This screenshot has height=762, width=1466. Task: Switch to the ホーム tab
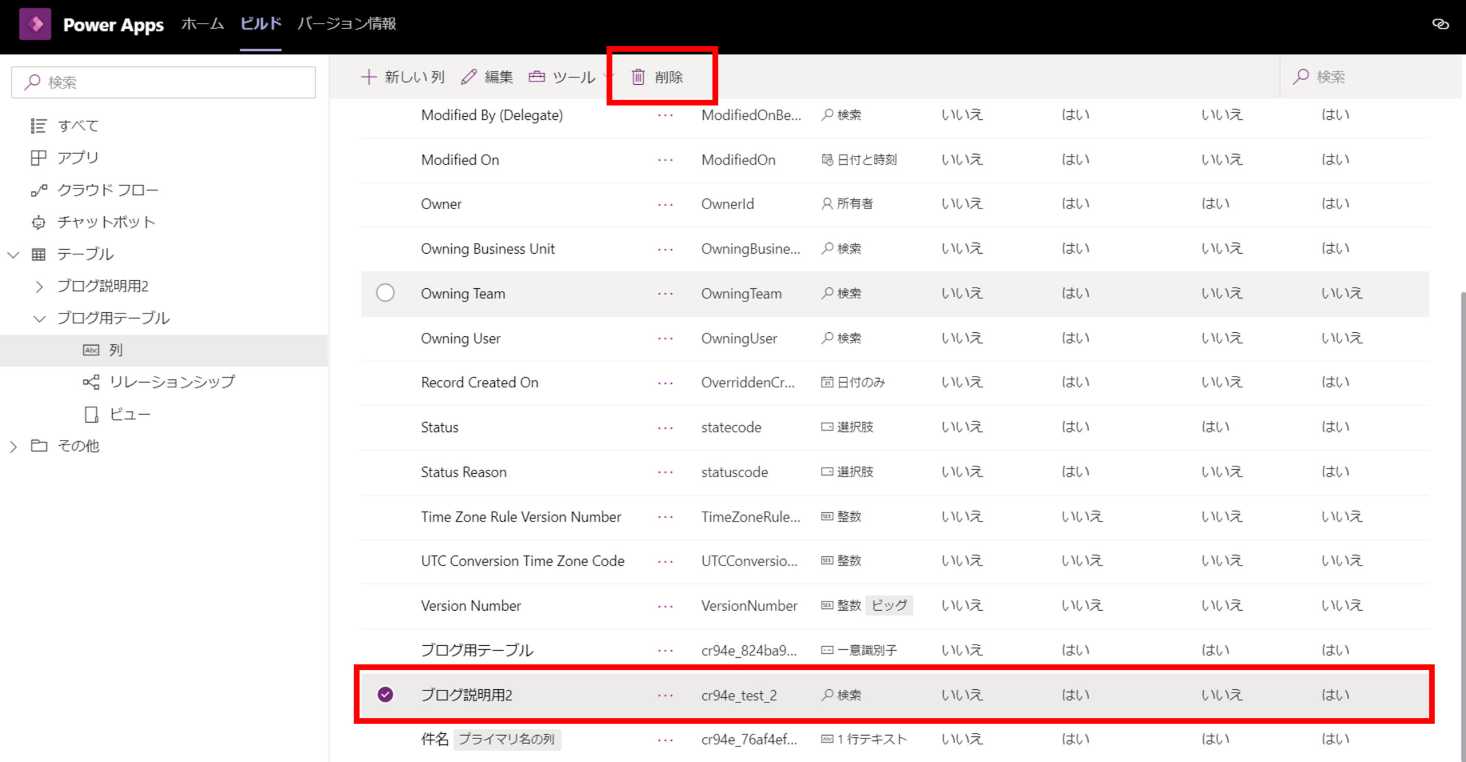[x=202, y=24]
